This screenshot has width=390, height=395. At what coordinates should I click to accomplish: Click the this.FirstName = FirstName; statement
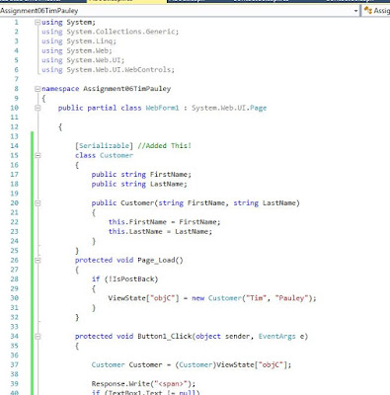point(164,222)
